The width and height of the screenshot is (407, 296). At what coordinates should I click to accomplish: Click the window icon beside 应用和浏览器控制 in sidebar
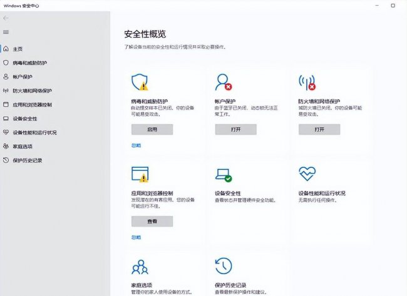coord(6,105)
